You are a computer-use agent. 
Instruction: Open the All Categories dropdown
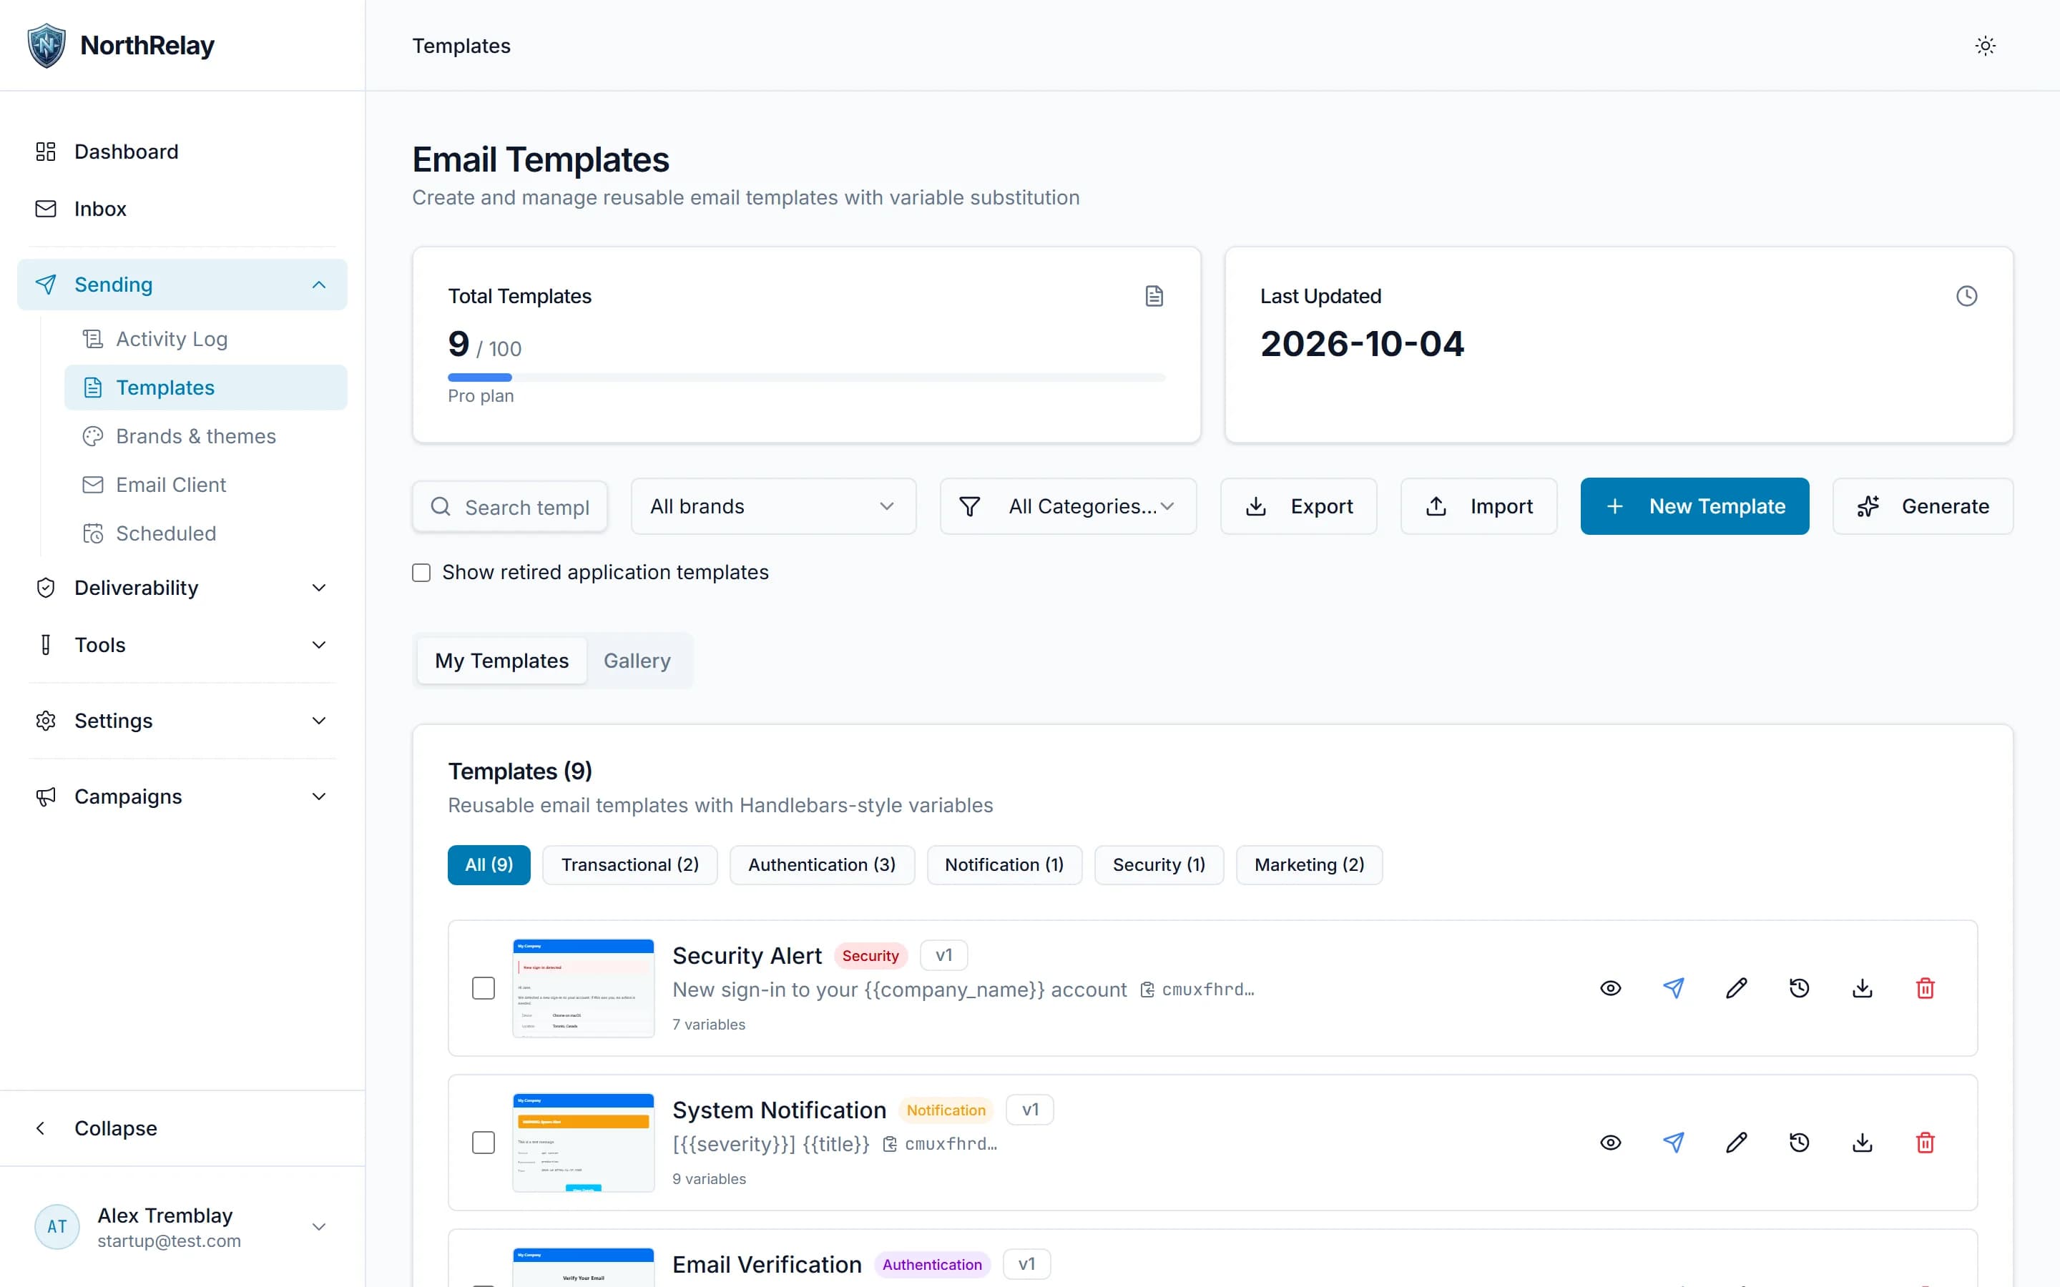pyautogui.click(x=1067, y=506)
